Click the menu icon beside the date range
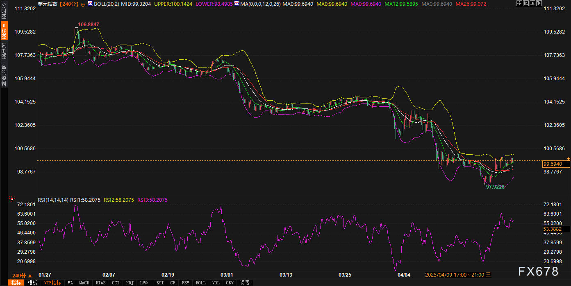571x286 pixels. click(x=489, y=275)
